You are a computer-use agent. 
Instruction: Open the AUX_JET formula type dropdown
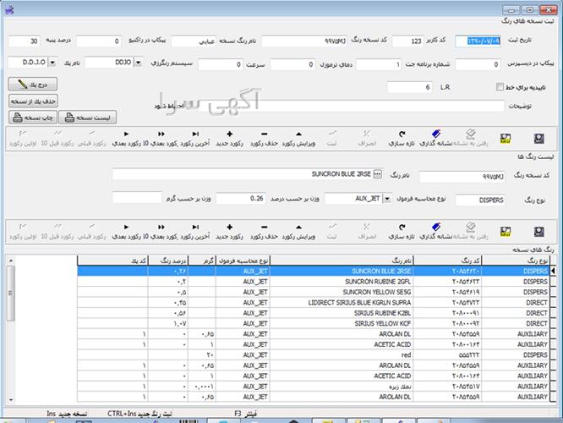tap(387, 198)
